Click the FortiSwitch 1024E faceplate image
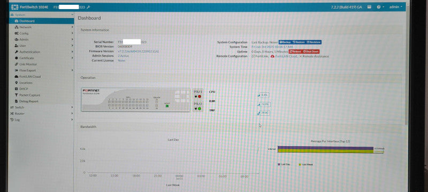This screenshot has width=428, height=192. point(135,100)
